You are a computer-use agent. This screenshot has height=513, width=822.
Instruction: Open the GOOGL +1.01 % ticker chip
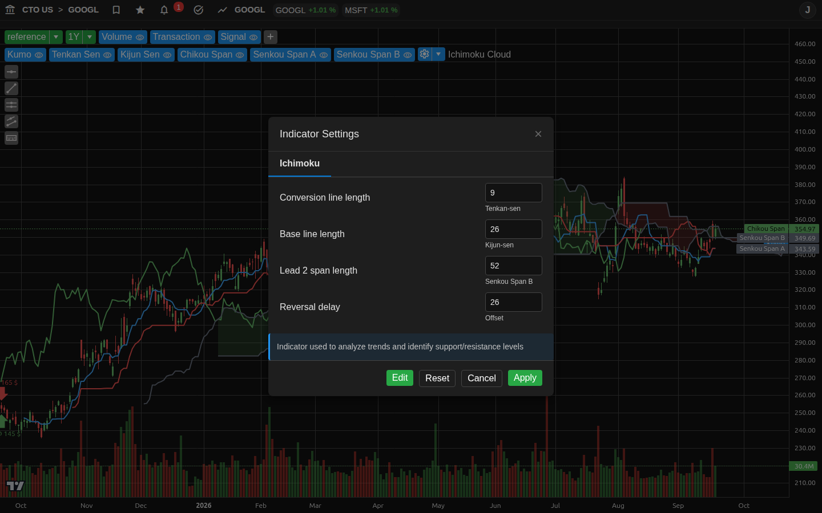coord(305,10)
